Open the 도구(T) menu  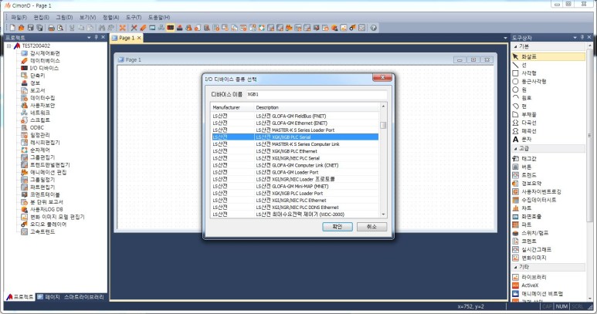pos(134,18)
